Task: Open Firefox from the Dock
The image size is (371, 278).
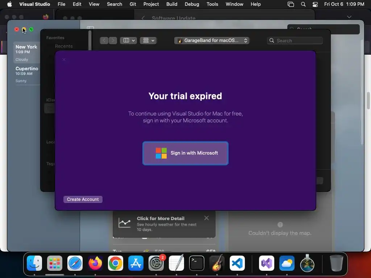Action: pos(95,263)
